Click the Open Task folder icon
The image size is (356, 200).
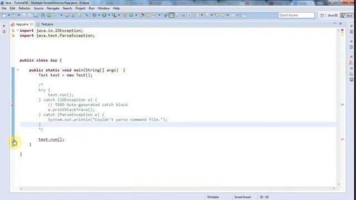click(148, 15)
